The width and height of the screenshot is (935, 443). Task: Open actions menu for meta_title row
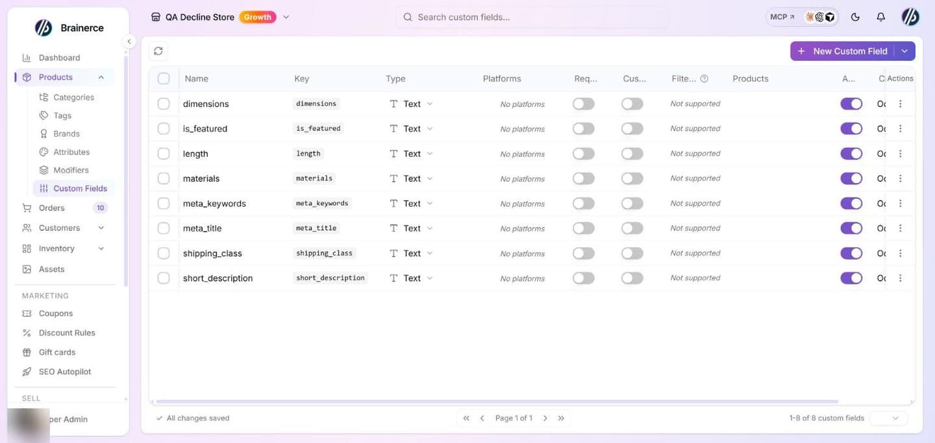click(x=900, y=228)
